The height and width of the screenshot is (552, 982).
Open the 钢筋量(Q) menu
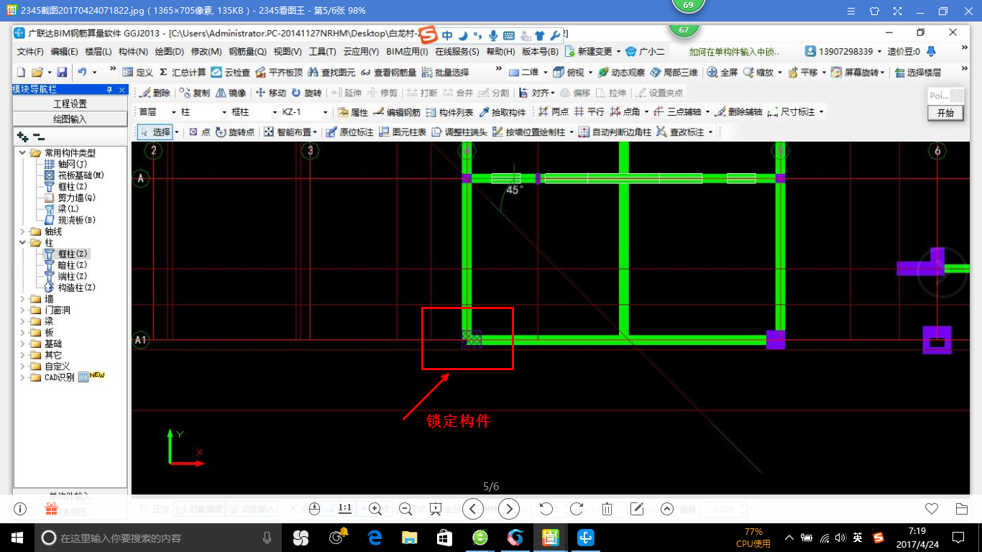(247, 52)
